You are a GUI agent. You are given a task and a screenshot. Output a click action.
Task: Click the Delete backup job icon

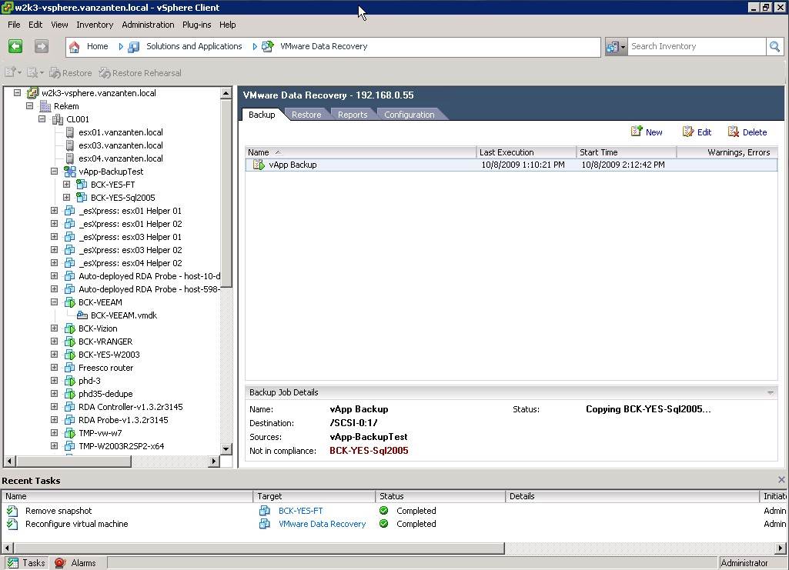click(734, 132)
